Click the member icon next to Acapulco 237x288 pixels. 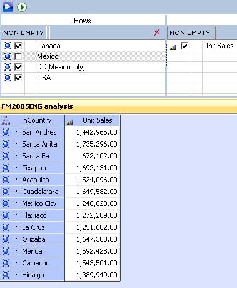point(6,180)
